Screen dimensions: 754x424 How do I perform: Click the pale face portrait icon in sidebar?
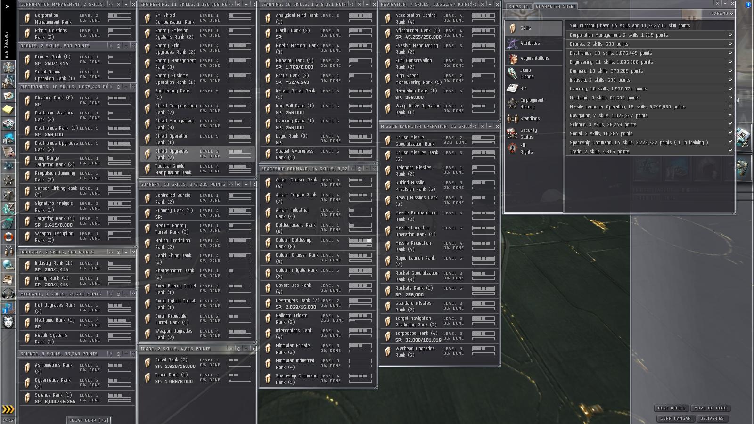click(8, 322)
